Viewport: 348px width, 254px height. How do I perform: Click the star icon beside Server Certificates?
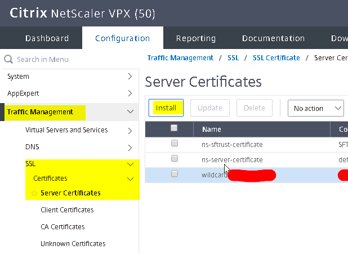coord(34,193)
